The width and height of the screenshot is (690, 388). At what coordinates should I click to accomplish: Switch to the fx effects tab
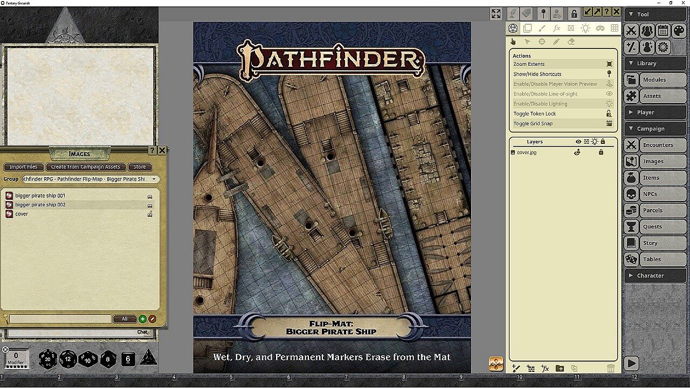coord(557,28)
